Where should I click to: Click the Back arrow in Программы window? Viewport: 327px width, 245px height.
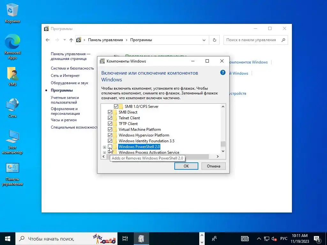(x=48, y=40)
